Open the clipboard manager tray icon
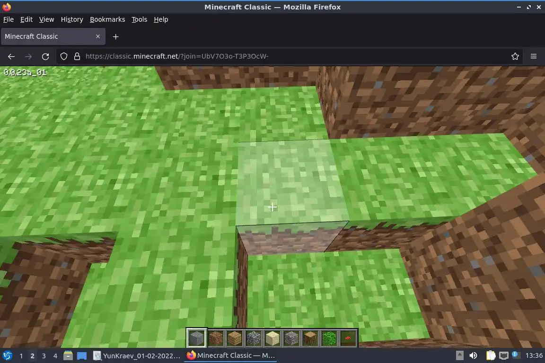This screenshot has width=545, height=363. [491, 355]
